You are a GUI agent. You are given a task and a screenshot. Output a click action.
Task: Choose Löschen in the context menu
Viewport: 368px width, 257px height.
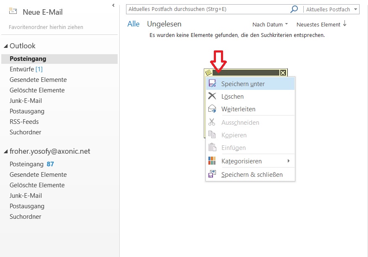250,97
